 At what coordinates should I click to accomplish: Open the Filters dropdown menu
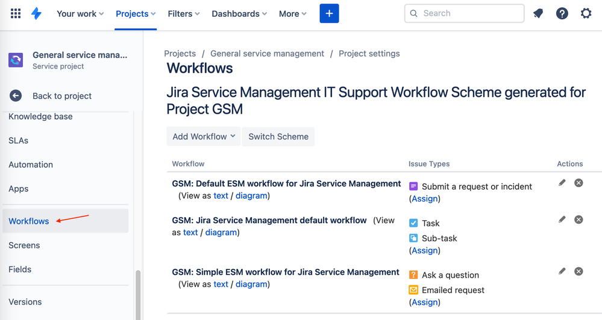point(184,14)
